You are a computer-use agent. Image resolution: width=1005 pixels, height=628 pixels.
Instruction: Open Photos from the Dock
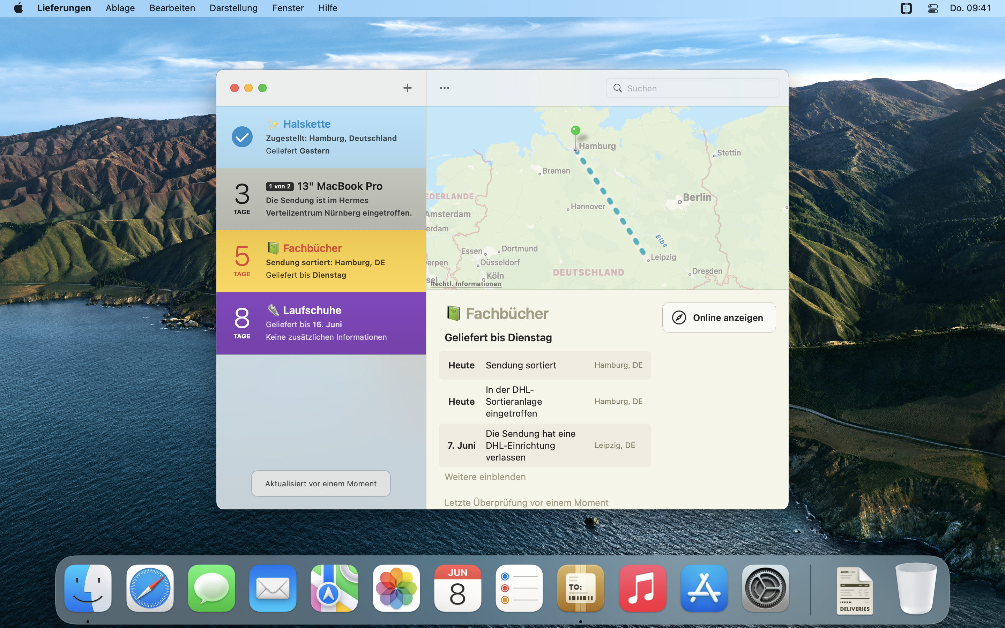tap(396, 588)
